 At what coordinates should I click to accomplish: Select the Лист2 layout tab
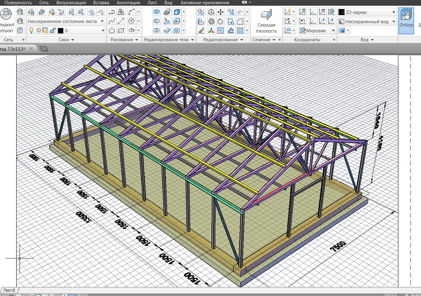pos(9,290)
